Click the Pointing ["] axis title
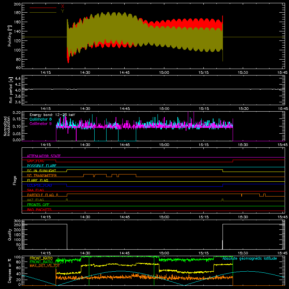 coord(10,36)
